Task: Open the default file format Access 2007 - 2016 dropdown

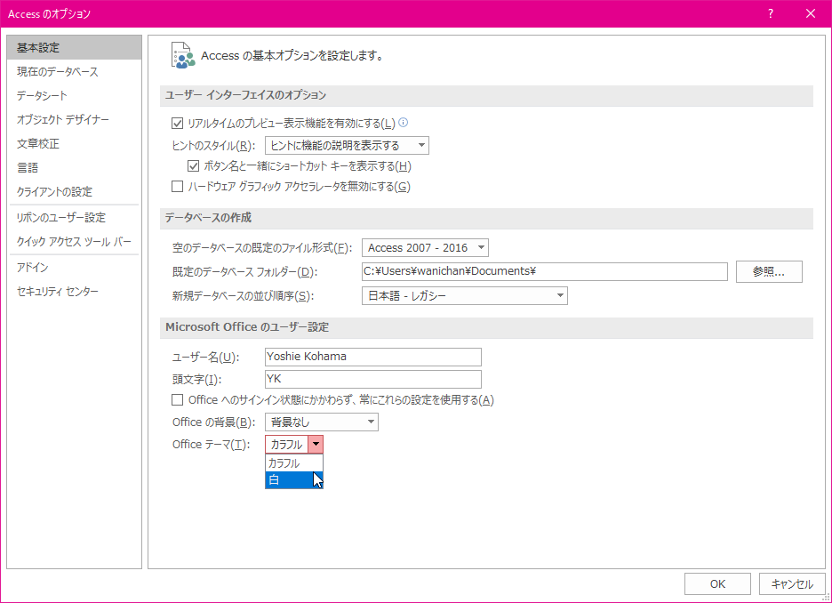Action: coord(425,248)
